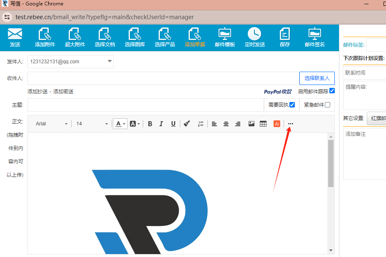This screenshot has width=386, height=257.
Task: Align text right in editor
Action: (x=238, y=124)
